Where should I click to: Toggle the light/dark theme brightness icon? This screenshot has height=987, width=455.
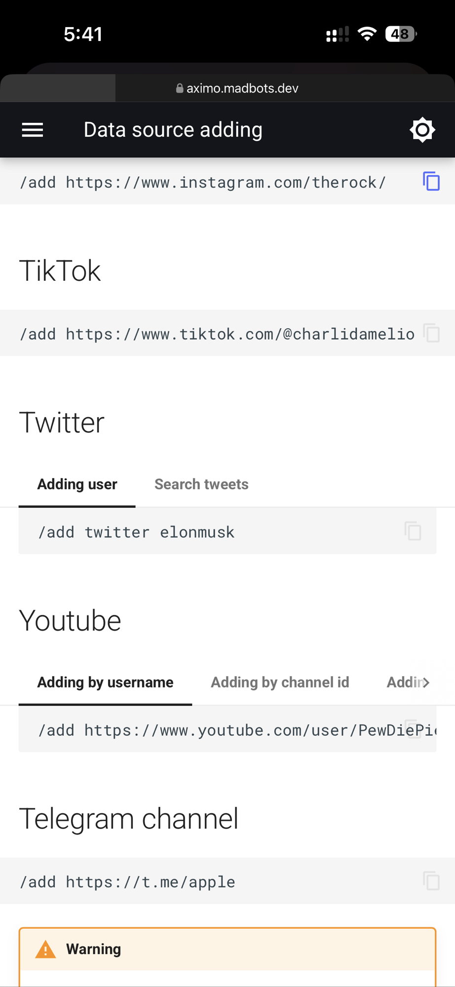tap(422, 130)
